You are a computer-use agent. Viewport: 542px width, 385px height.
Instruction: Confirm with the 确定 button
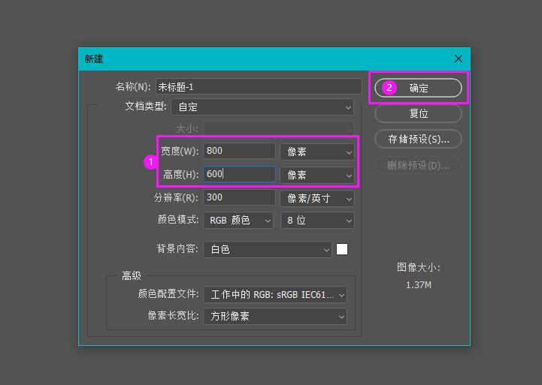[418, 88]
